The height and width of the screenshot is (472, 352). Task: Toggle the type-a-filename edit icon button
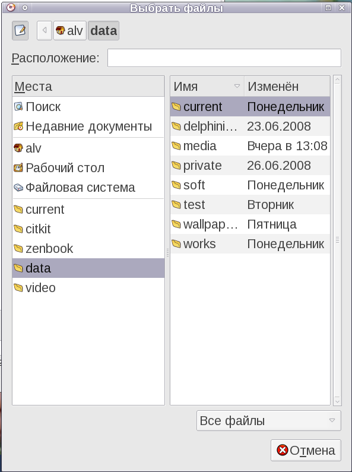[20, 30]
